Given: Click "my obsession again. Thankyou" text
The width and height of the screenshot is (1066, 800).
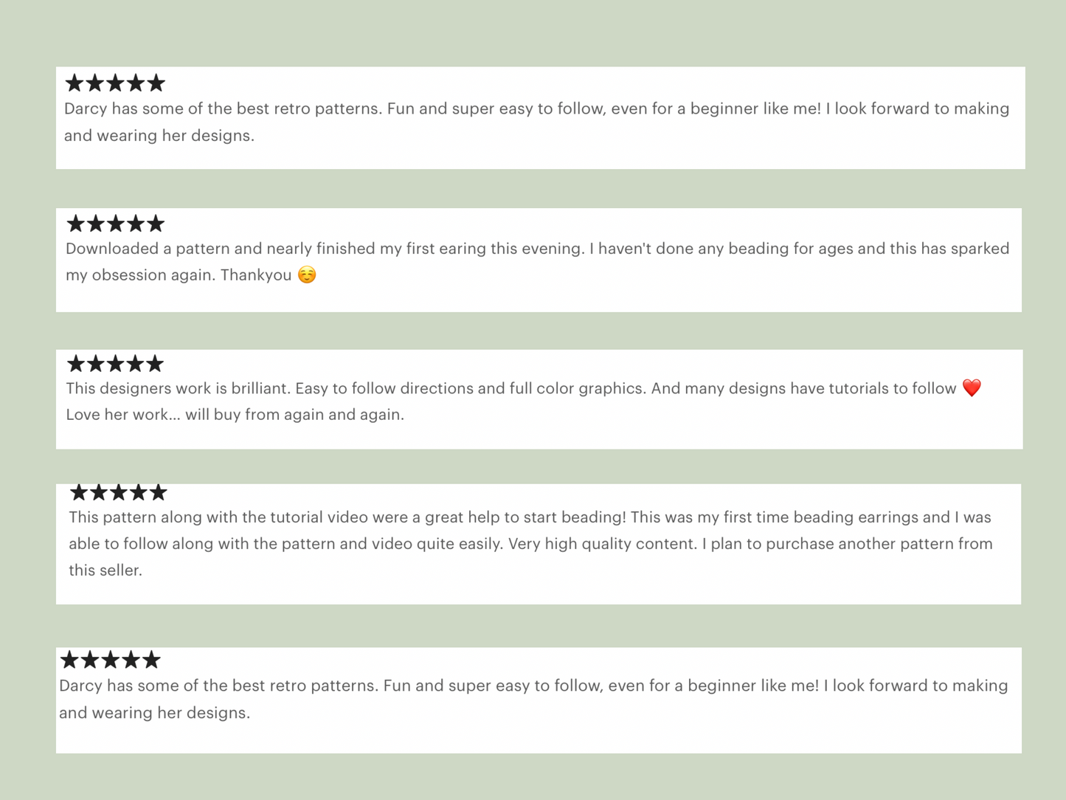Looking at the screenshot, I should coord(179,275).
